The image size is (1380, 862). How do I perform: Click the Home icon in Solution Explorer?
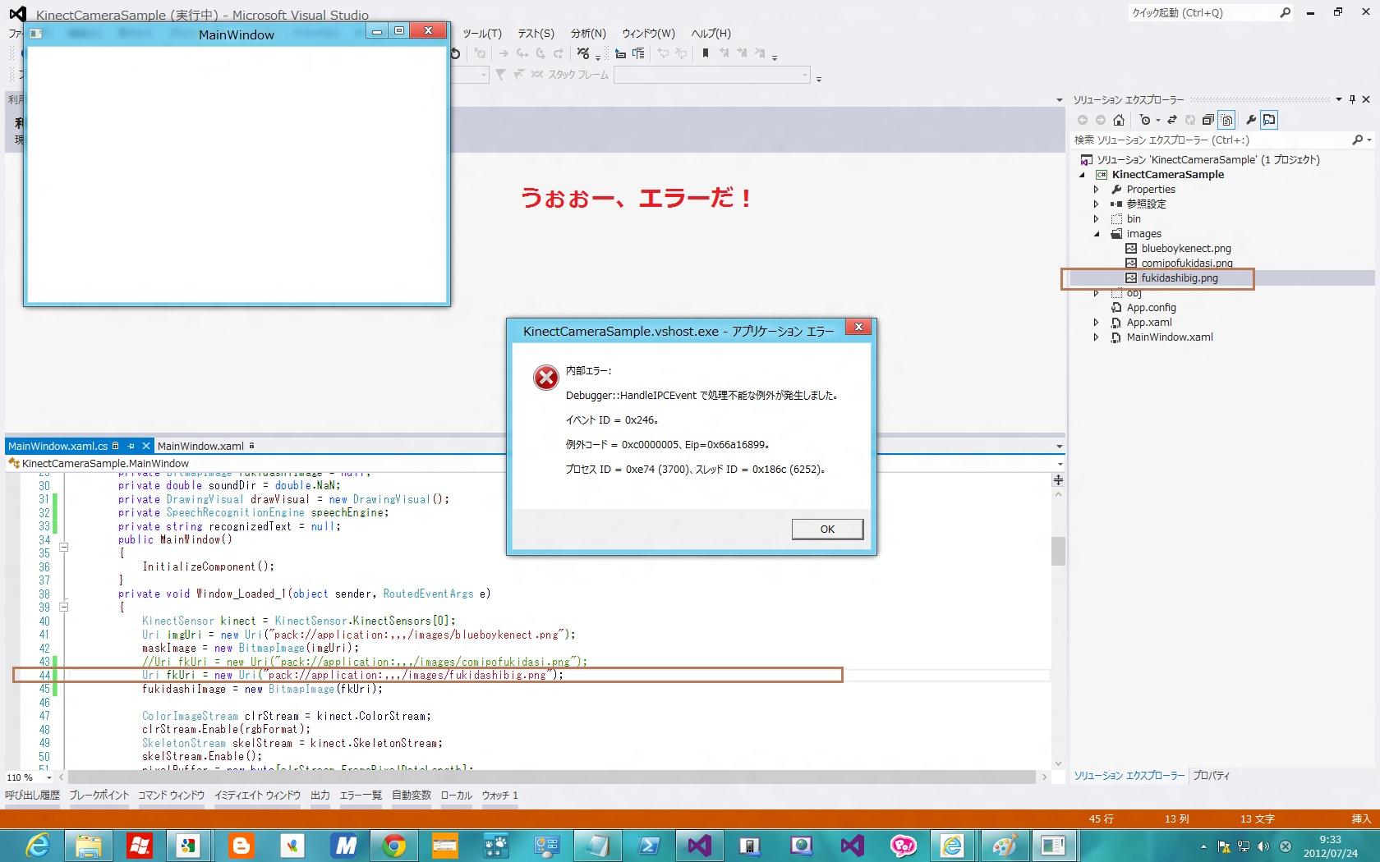(x=1118, y=120)
